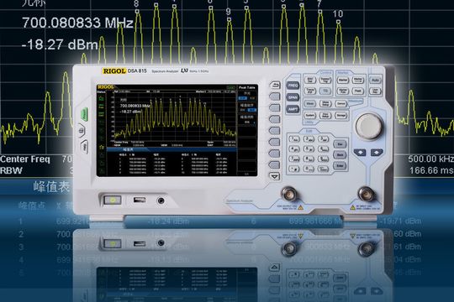Tap keypad digit 7

pos(294,159)
